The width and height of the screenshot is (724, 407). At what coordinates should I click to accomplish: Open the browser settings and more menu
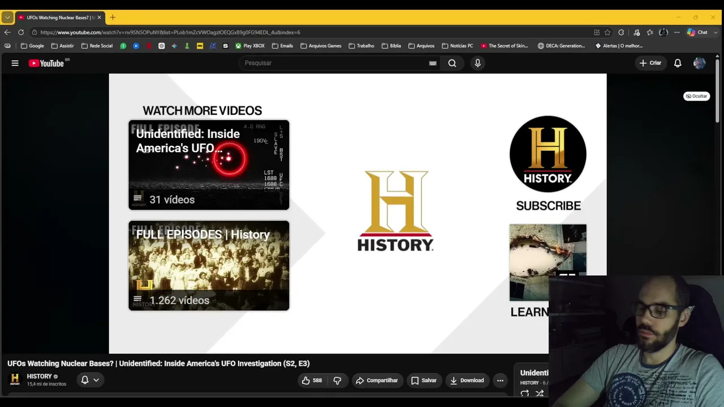(x=676, y=32)
